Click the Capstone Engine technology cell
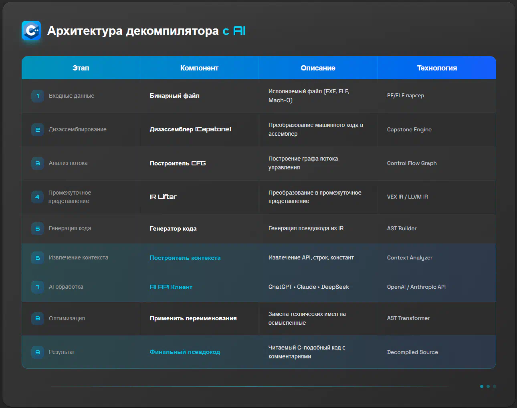The image size is (517, 408). coord(409,130)
